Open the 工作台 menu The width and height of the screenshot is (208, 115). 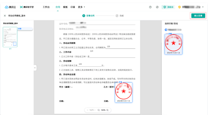(x=46, y=7)
